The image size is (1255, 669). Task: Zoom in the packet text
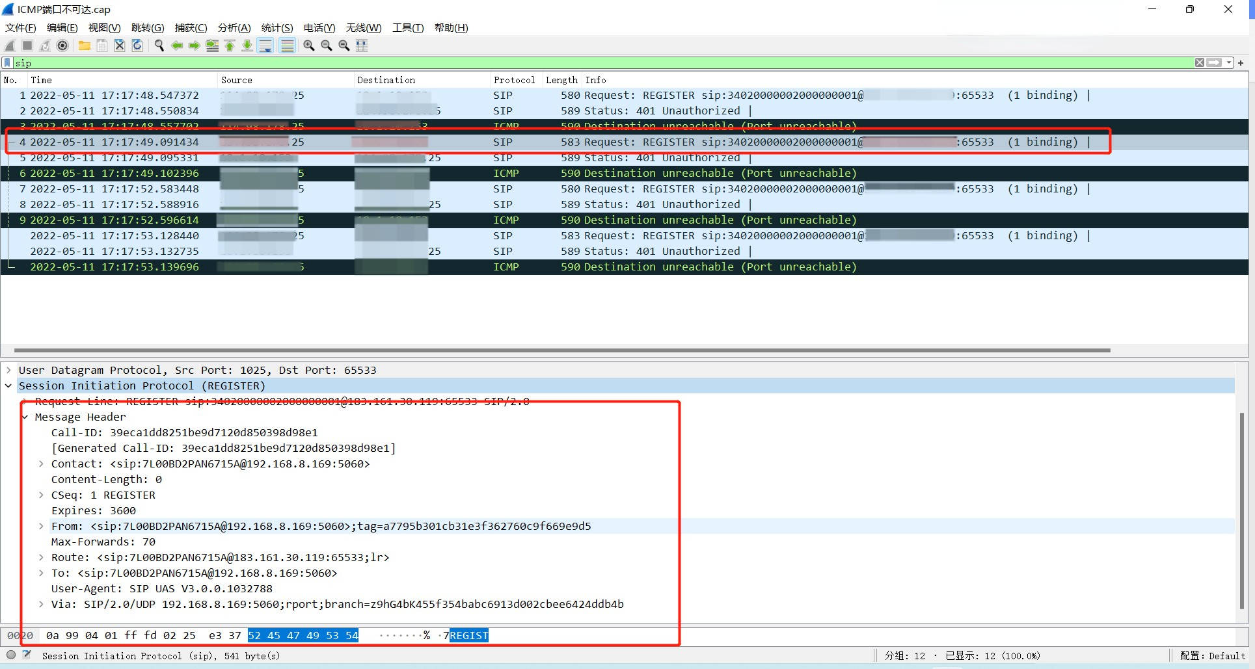click(309, 46)
